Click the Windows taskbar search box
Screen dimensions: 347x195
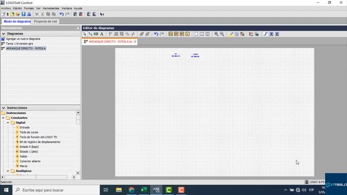pos(56,190)
